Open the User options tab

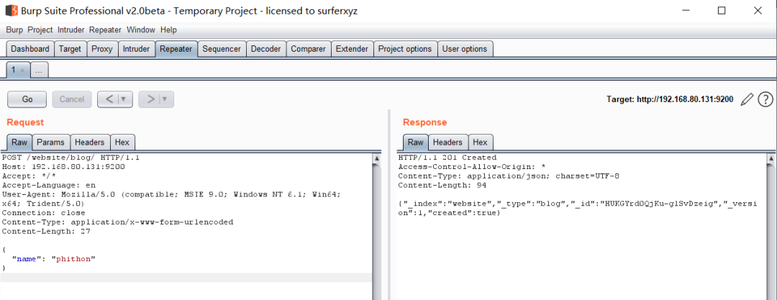click(465, 49)
